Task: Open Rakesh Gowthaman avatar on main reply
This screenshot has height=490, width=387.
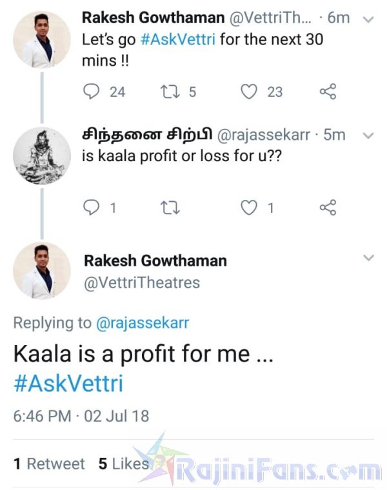Action: coord(42,271)
